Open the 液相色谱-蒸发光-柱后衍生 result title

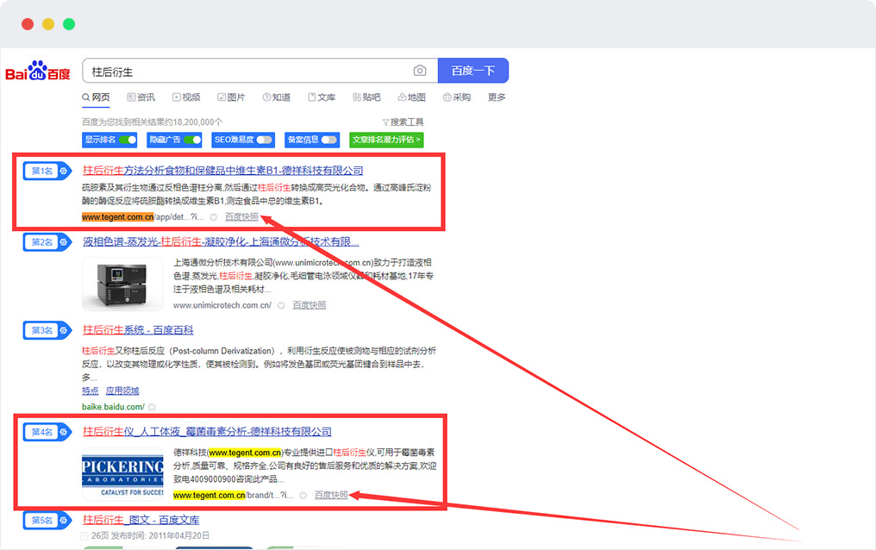tap(221, 241)
